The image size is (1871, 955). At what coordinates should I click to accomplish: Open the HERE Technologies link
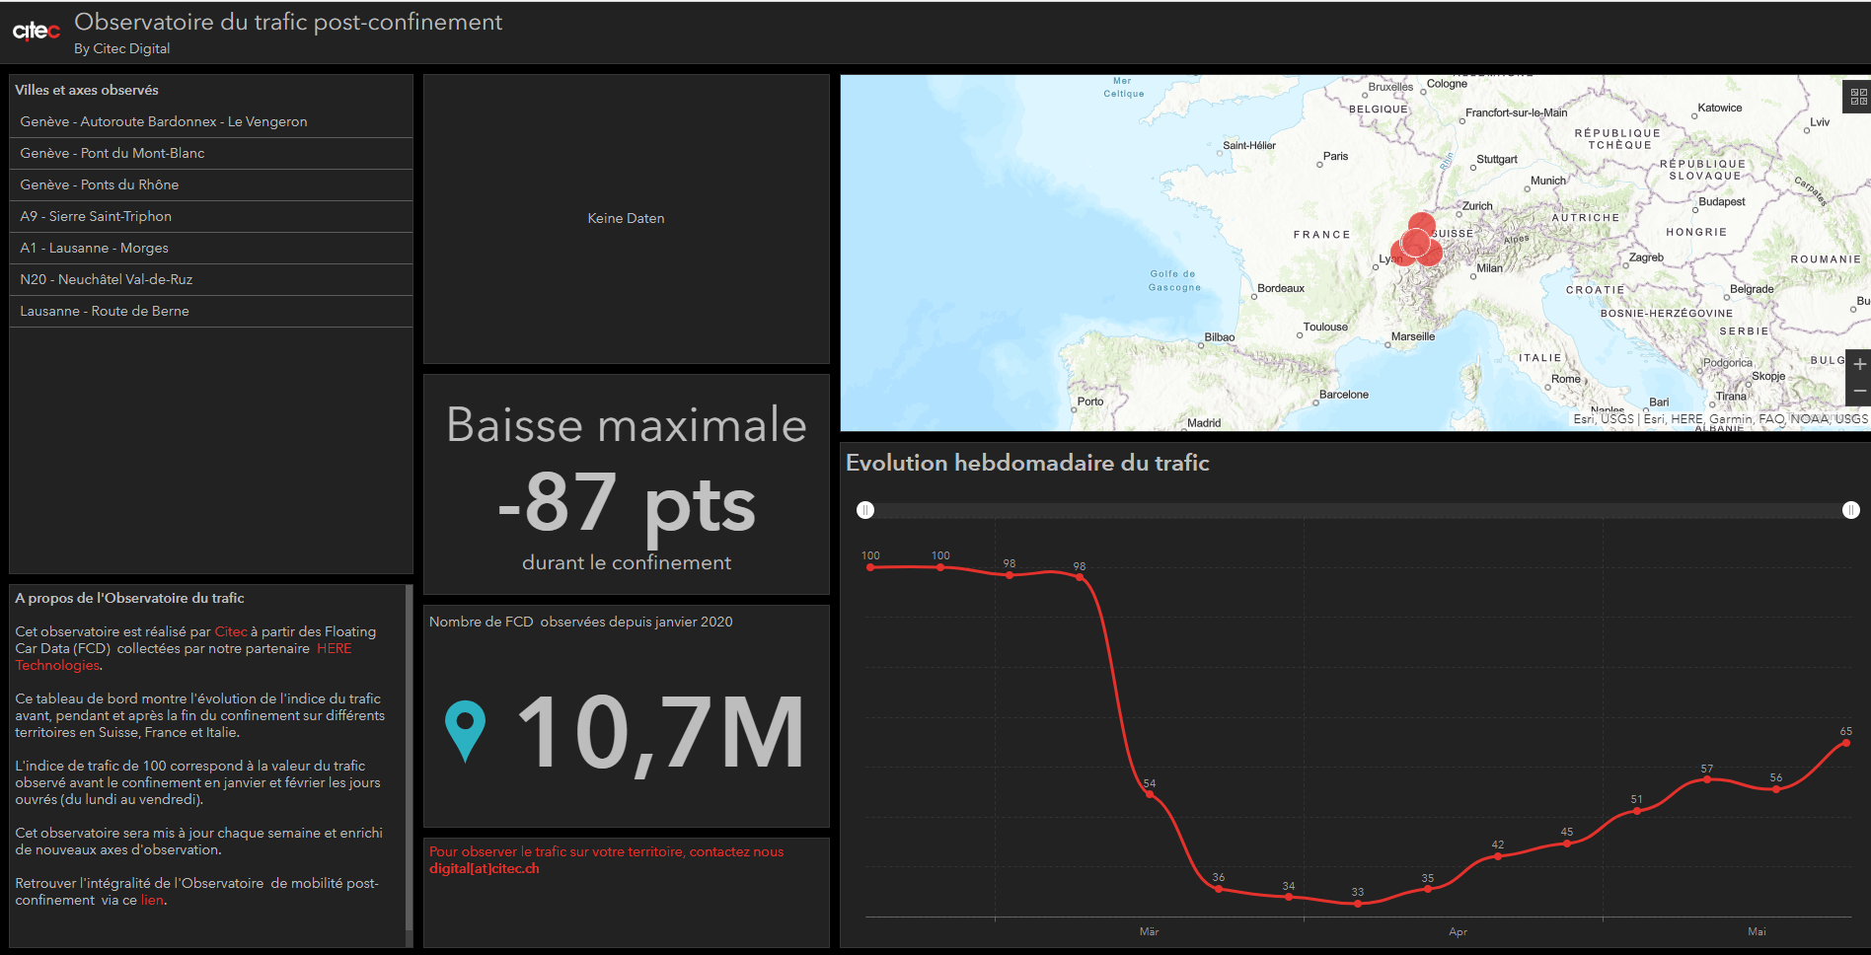[x=334, y=648]
